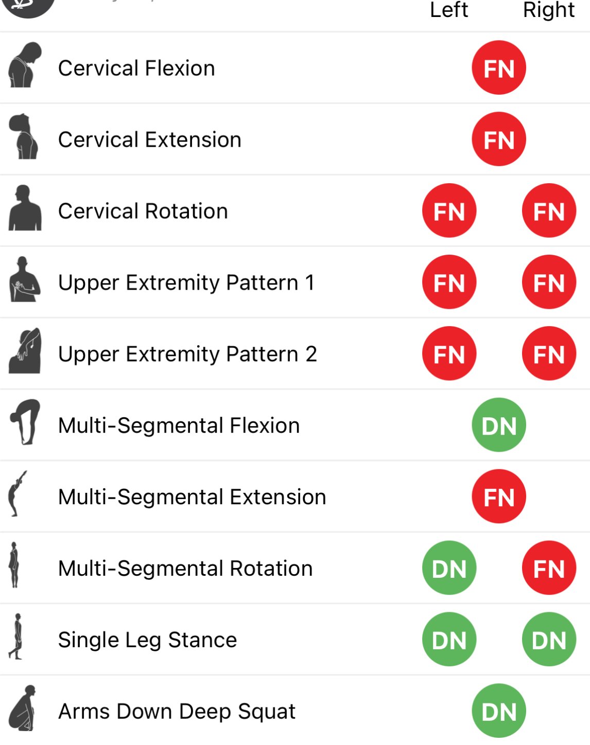Tap the Cervical Extension FN badge
The image size is (590, 745).
(499, 139)
